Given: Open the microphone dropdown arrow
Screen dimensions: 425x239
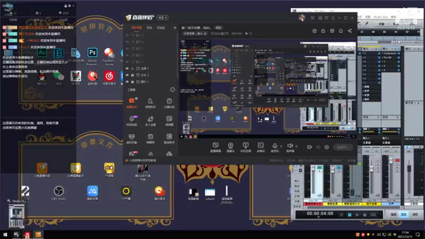Looking at the screenshot, I should 281,147.
